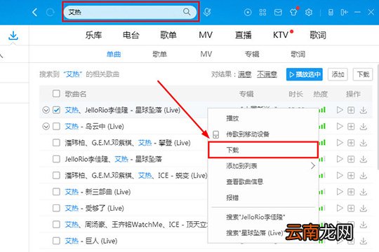Image resolution: width=379 pixels, height=252 pixels.
Task: Click the magnifier search icon in search box
Action: pyautogui.click(x=187, y=12)
